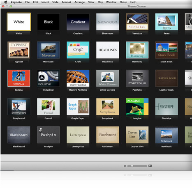Close the Theme Chooser window
Image resolution: width=192 pixels, height=188 pixels.
3,6
